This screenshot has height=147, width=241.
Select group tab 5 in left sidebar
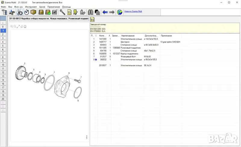[x=3, y=46]
